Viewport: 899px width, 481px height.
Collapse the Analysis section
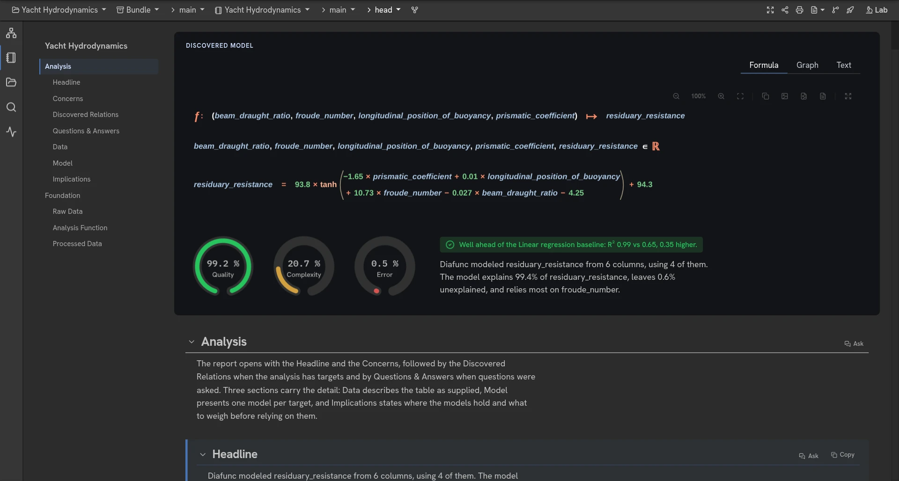(x=192, y=342)
